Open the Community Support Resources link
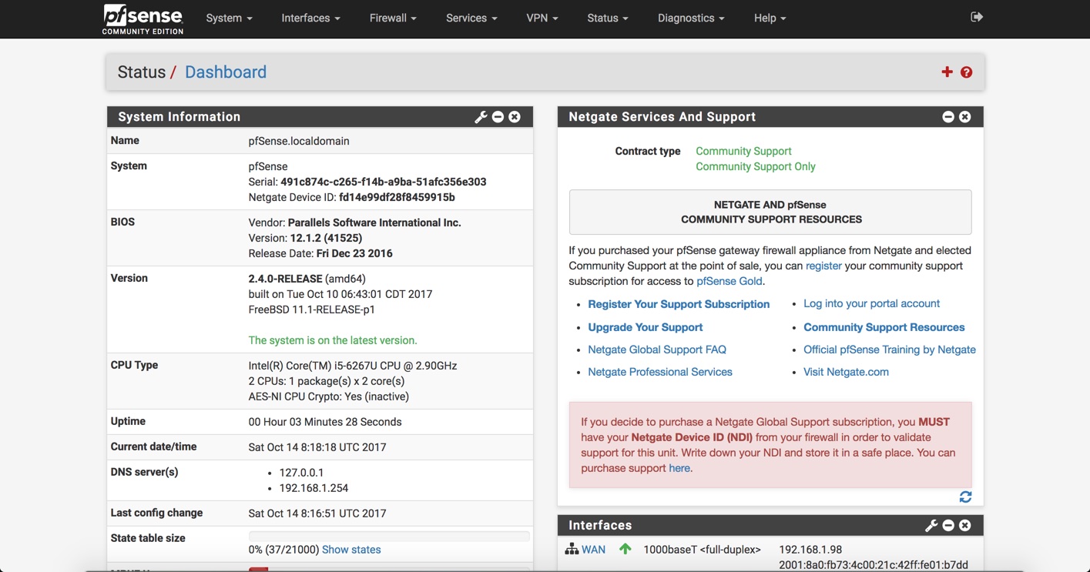1090x572 pixels. point(884,326)
